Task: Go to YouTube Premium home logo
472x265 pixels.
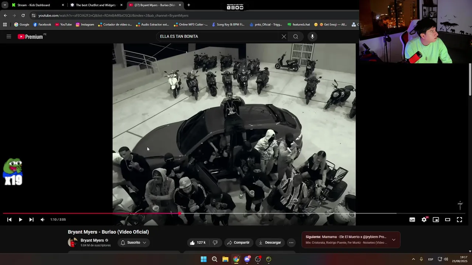Action: pos(31,36)
